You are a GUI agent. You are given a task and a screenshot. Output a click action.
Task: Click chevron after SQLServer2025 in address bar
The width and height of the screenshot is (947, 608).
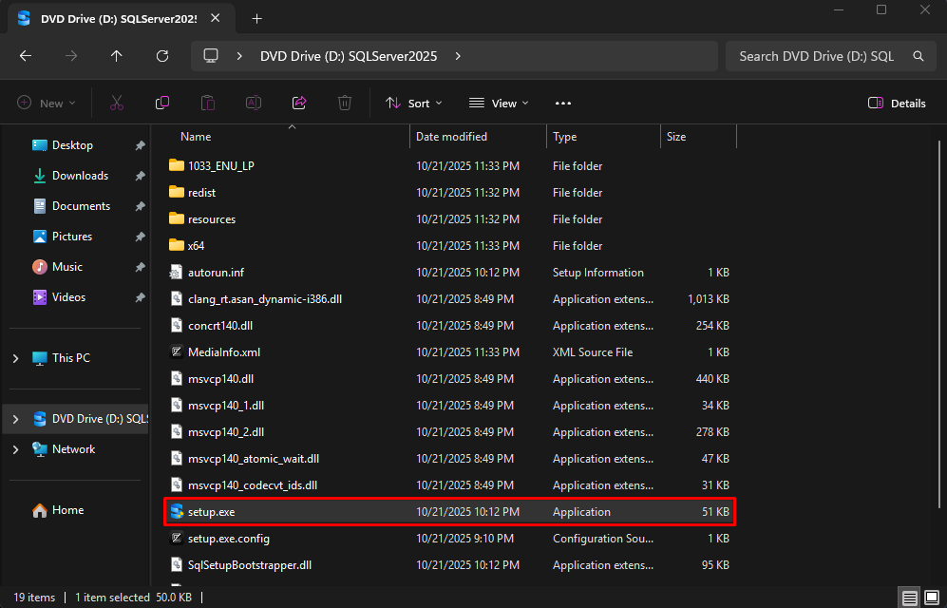pyautogui.click(x=458, y=56)
